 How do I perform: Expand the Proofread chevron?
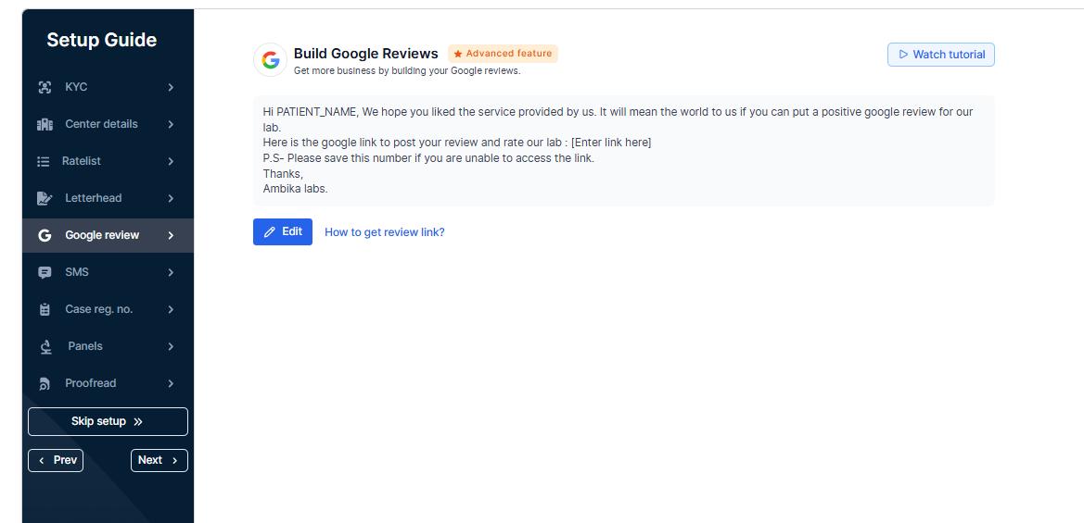tap(170, 383)
